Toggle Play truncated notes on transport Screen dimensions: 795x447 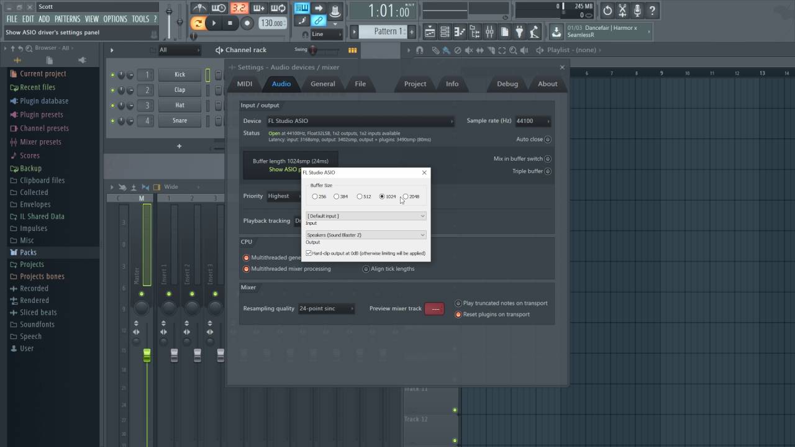458,304
